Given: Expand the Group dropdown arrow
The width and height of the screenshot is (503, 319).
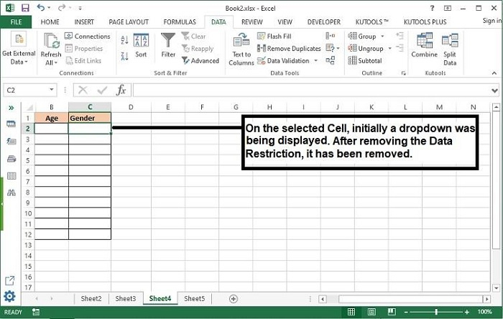Looking at the screenshot, I should coord(382,36).
